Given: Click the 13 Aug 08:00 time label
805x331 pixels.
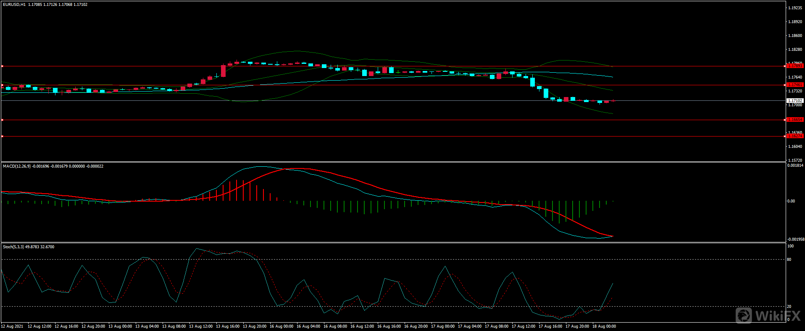Looking at the screenshot, I should [x=174, y=326].
